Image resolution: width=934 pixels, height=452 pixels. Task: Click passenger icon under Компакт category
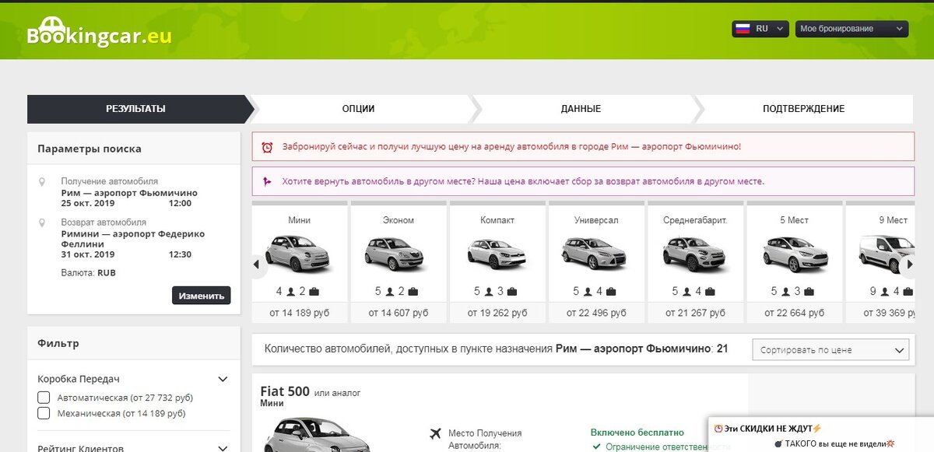[489, 292]
